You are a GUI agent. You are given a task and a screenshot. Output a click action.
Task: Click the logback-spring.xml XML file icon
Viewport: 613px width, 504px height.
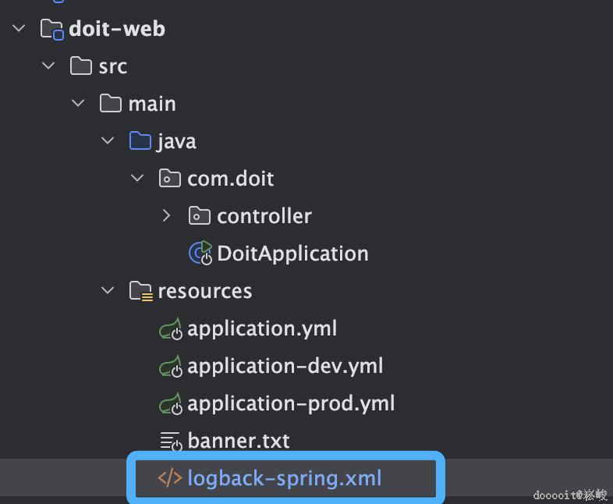[170, 477]
